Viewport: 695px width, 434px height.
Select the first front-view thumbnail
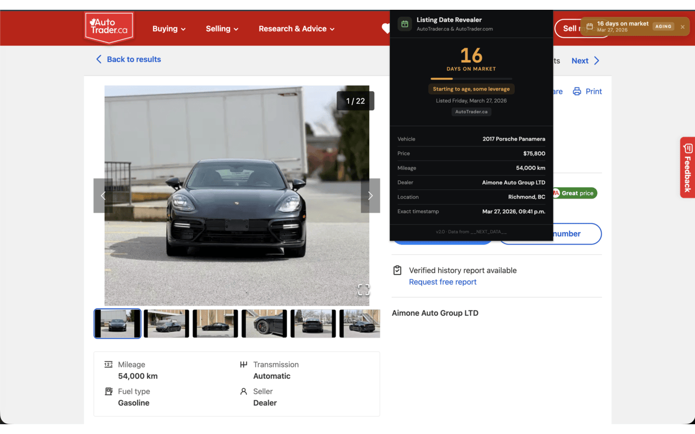[x=117, y=323]
